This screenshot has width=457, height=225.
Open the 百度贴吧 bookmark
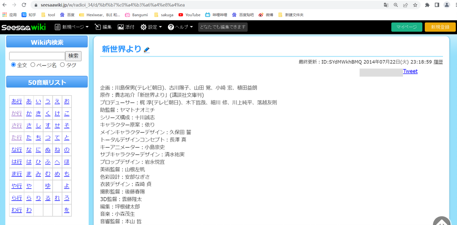coord(243,15)
